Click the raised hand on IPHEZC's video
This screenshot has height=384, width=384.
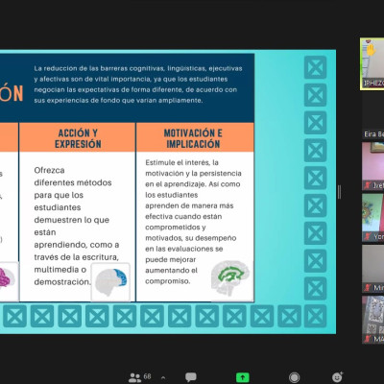[x=371, y=50]
